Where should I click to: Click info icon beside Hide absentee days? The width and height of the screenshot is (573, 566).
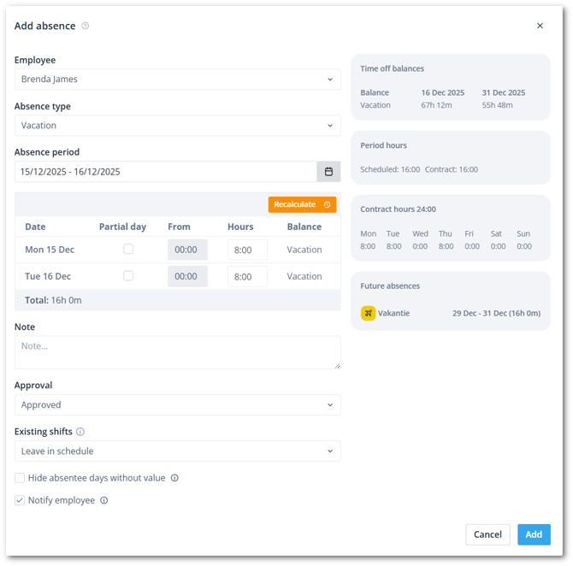[174, 479]
